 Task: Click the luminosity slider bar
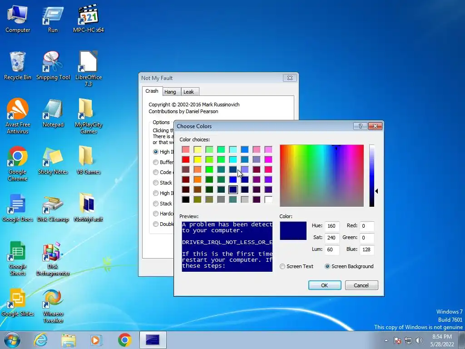[371, 176]
